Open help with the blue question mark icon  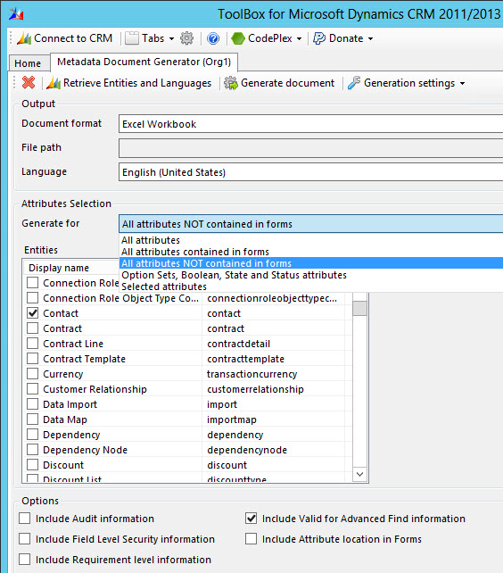[x=213, y=38]
